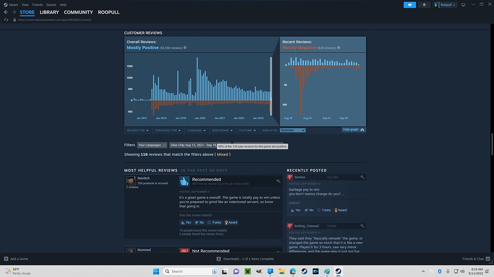The image size is (494, 277).
Task: Switch to Big Picture mode monitor icon
Action: [x=463, y=5]
